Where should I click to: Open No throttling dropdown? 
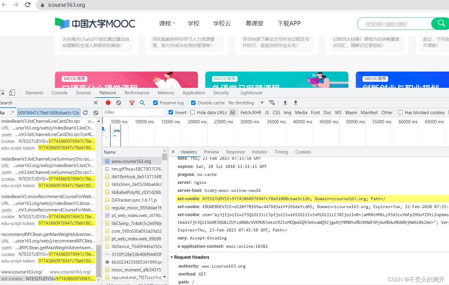[246, 103]
